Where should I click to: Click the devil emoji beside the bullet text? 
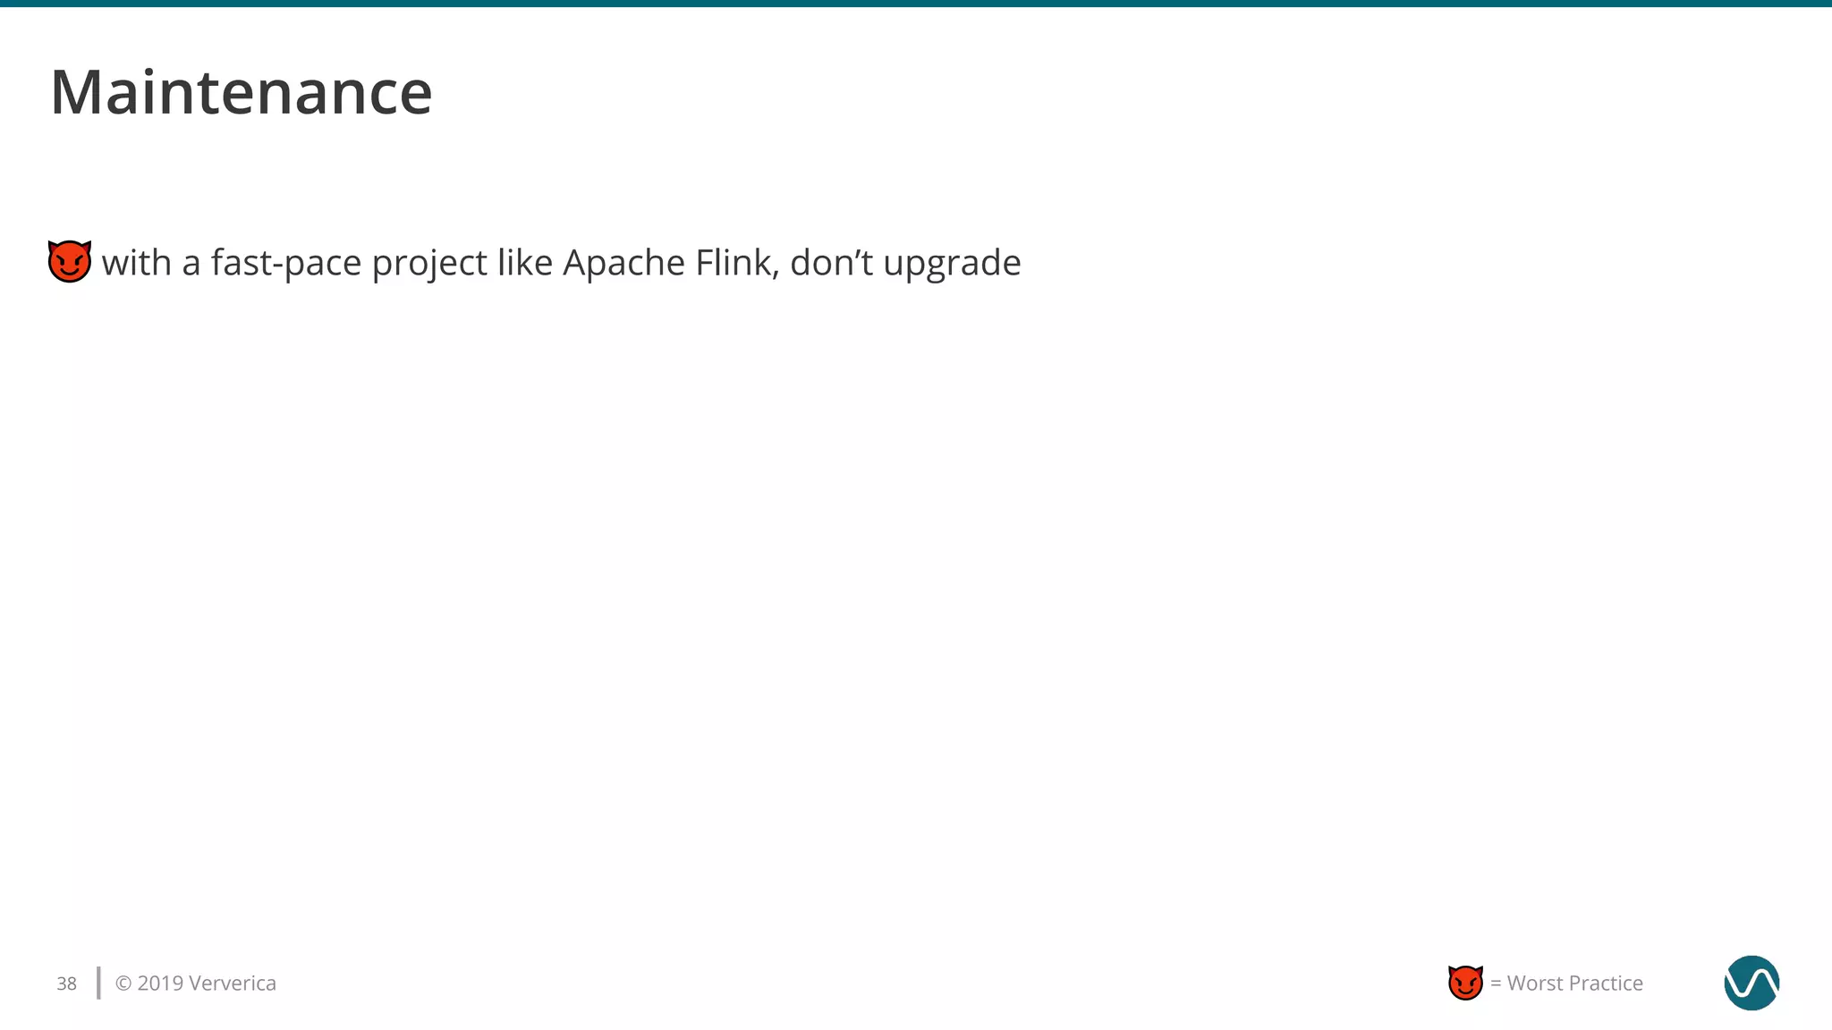[x=70, y=261]
